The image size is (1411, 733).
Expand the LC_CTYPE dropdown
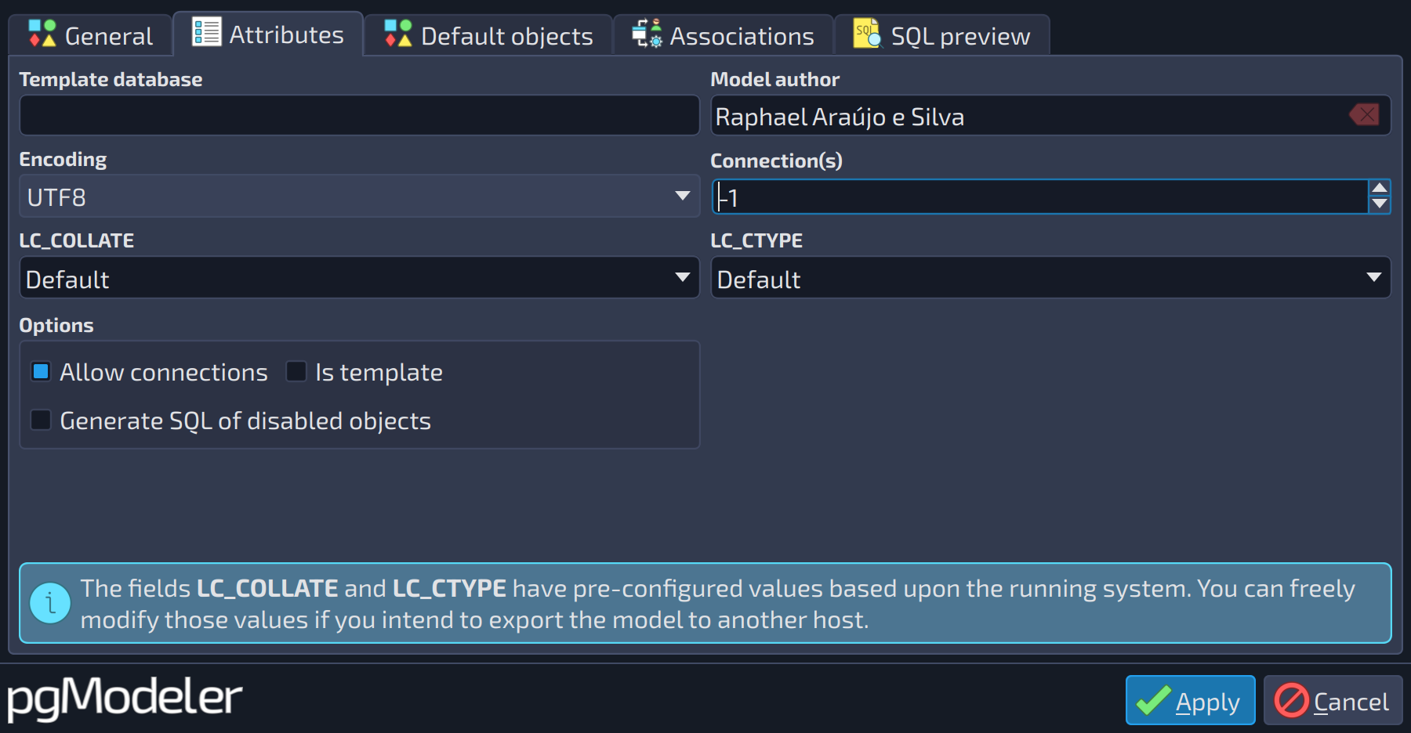pyautogui.click(x=1050, y=278)
